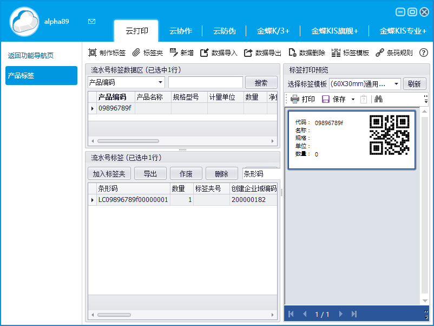This screenshot has height=326, width=434.
Task: Switch to the 云协作 tab
Action: [x=180, y=31]
